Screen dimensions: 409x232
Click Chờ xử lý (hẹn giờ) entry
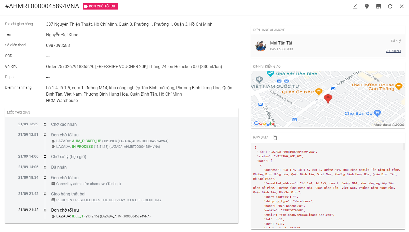(x=69, y=157)
